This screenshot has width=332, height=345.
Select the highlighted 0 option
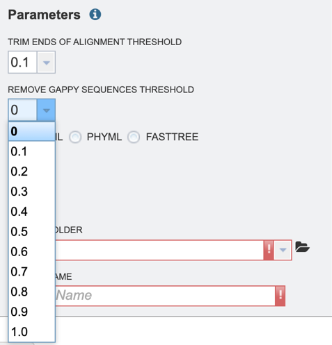32,131
